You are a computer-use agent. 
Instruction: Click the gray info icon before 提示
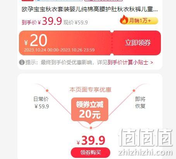22,63
